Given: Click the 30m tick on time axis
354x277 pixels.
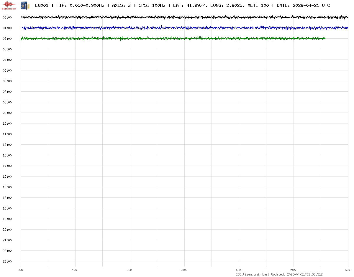Looking at the screenshot, I should (x=184, y=270).
